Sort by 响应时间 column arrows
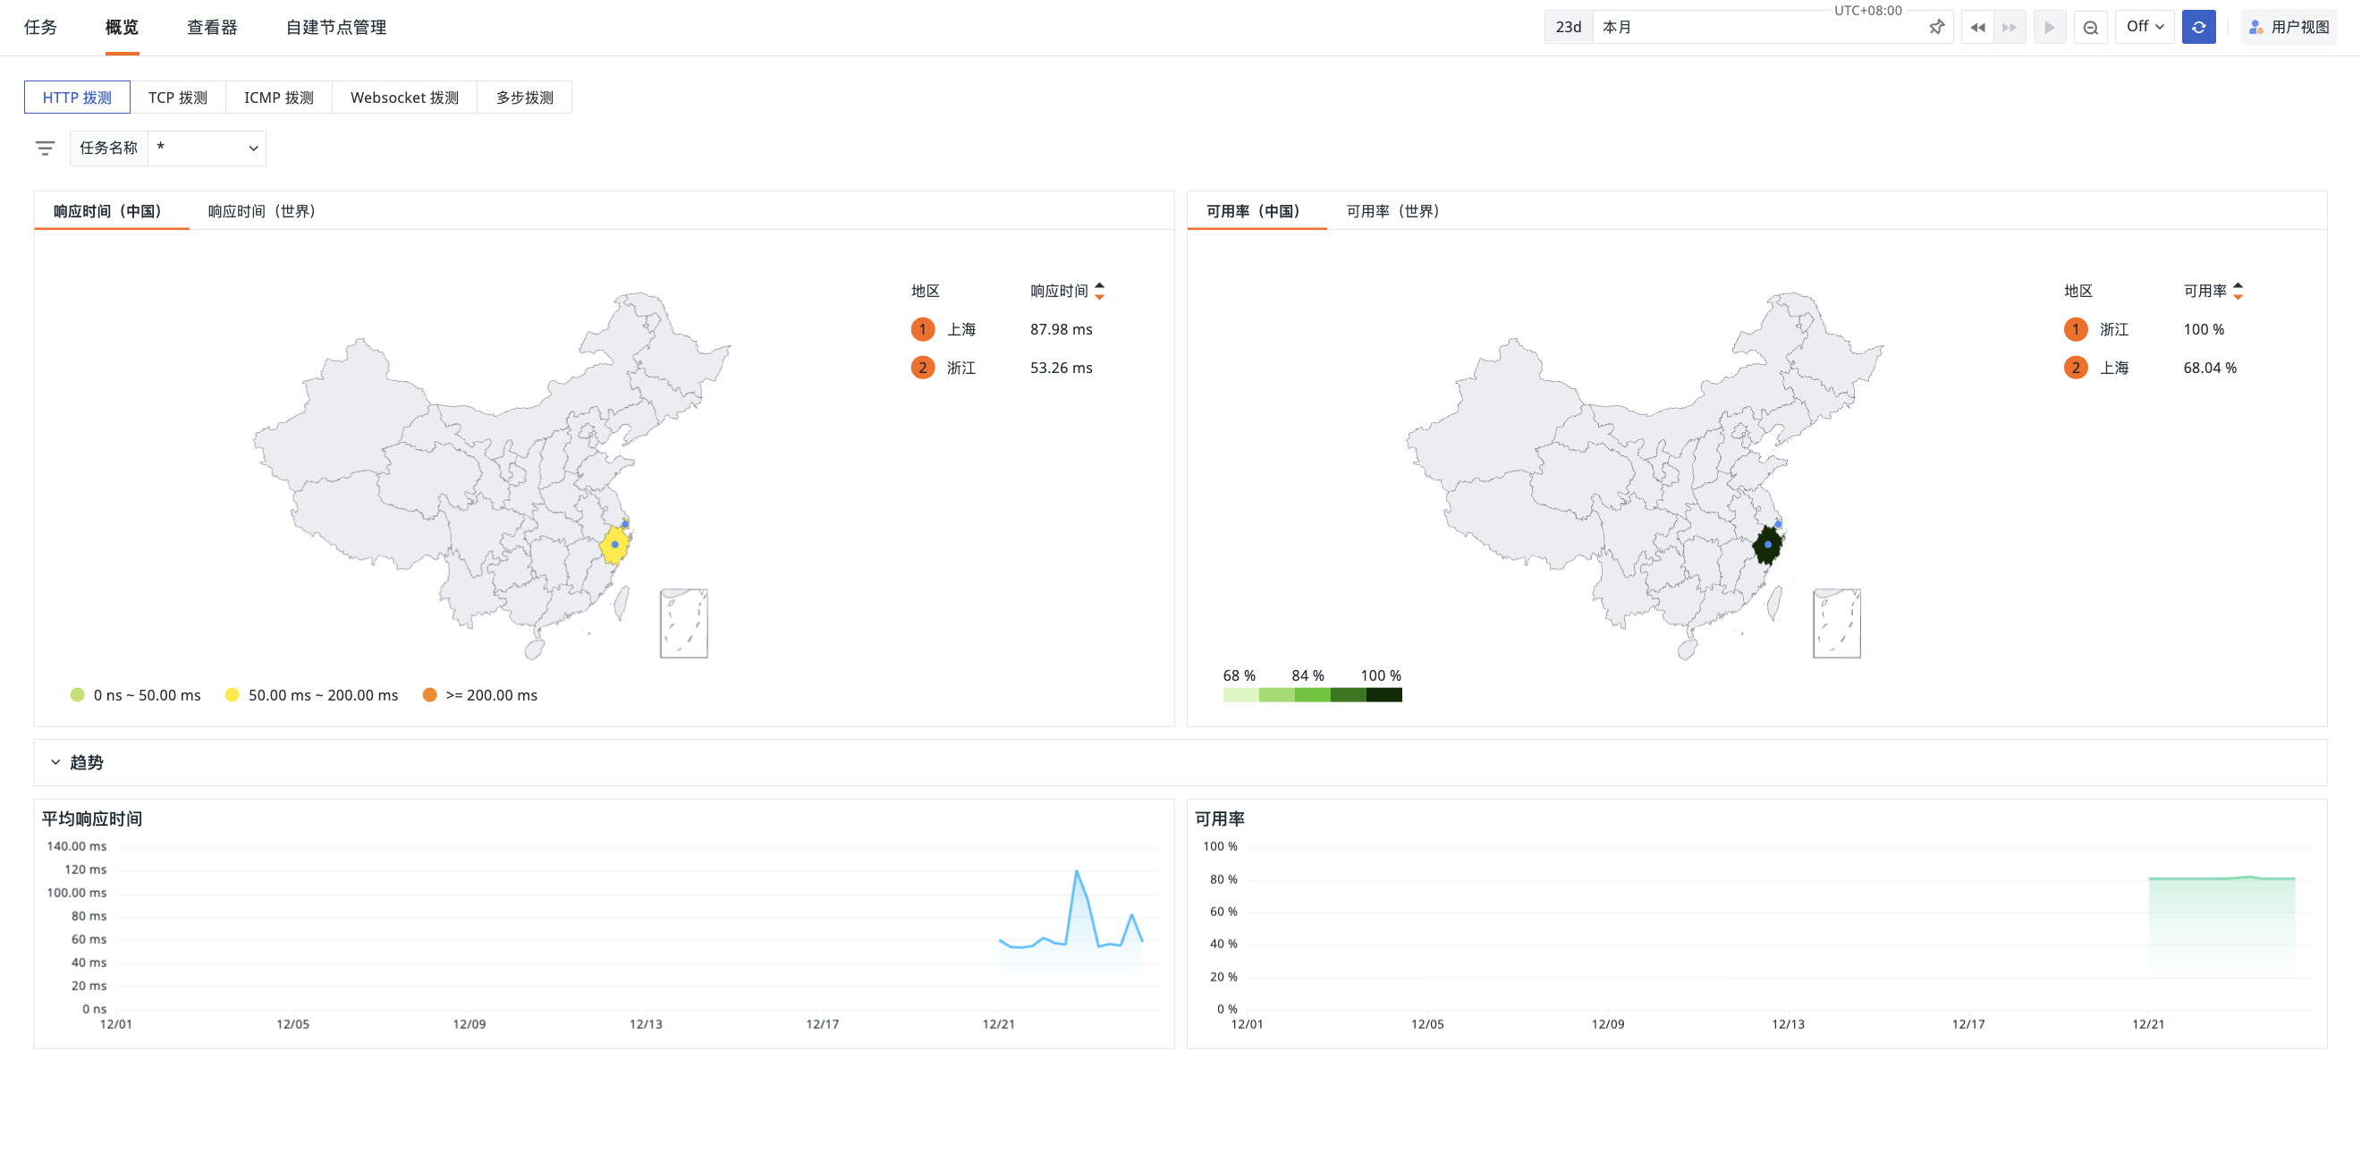Screen dimensions: 2361x1154 coord(1100,292)
